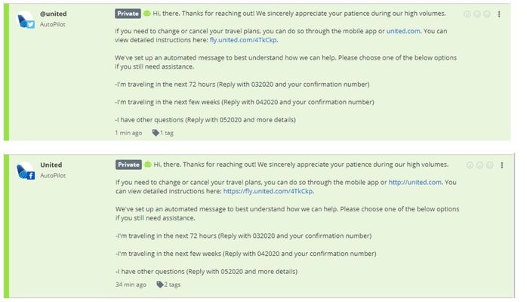The height and width of the screenshot is (302, 527).
Task: Open the fly.united.com/4TkCkp link
Action: [243, 40]
